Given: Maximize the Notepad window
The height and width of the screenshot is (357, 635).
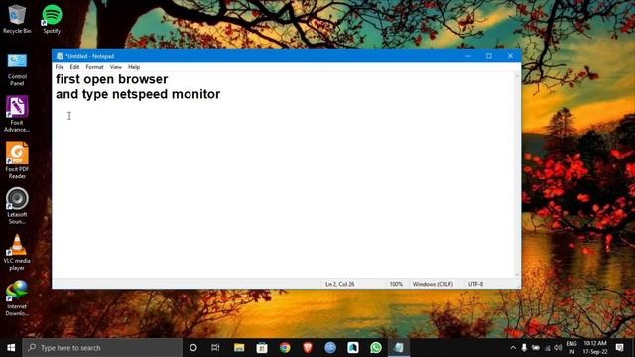Looking at the screenshot, I should point(489,56).
